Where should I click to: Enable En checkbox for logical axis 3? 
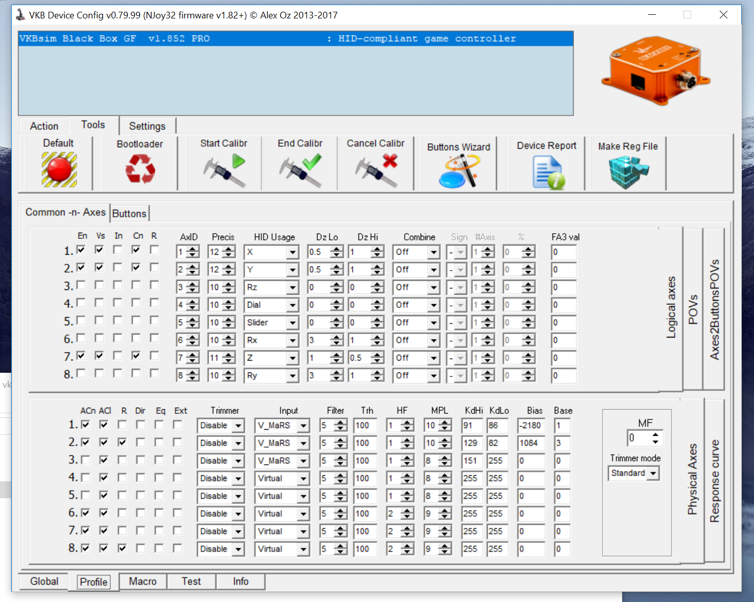pos(81,285)
